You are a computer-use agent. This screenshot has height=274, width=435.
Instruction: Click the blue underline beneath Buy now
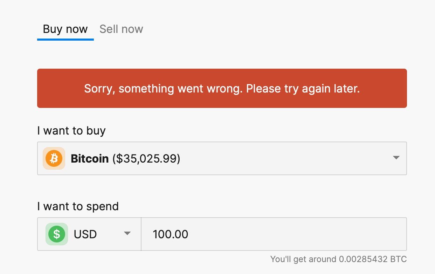65,40
